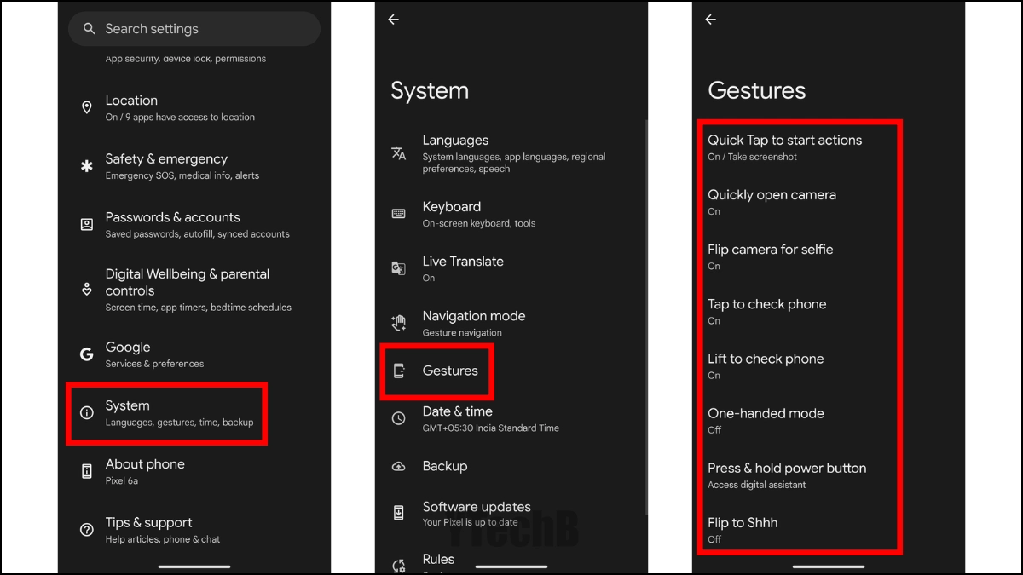Click the Search settings magnifier icon
This screenshot has width=1023, height=575.
pyautogui.click(x=89, y=29)
